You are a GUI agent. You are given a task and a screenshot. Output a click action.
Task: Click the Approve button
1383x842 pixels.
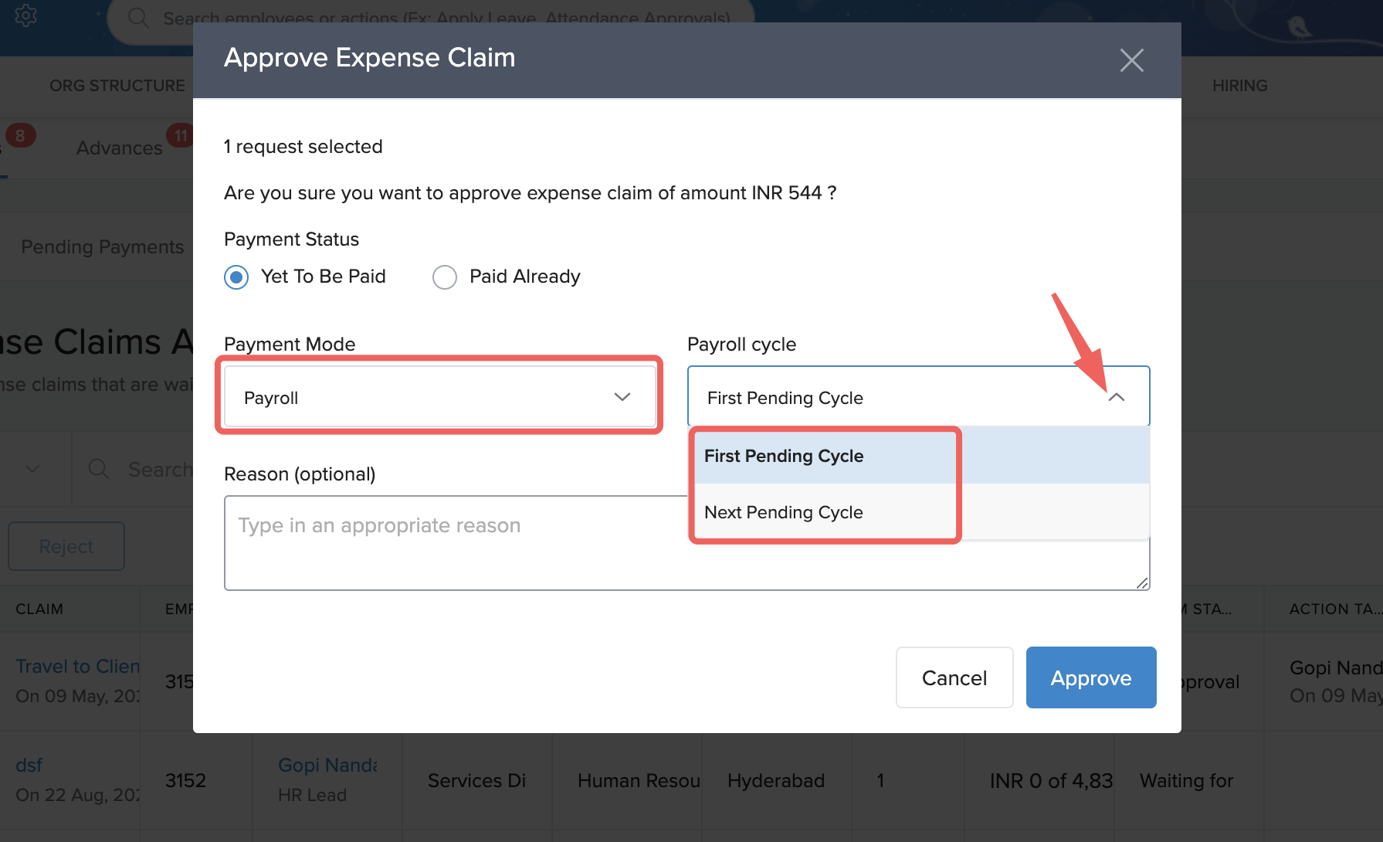click(1090, 677)
